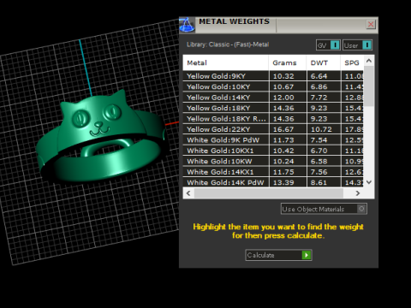
Task: Close the Metal Weights panel
Action: point(371,25)
